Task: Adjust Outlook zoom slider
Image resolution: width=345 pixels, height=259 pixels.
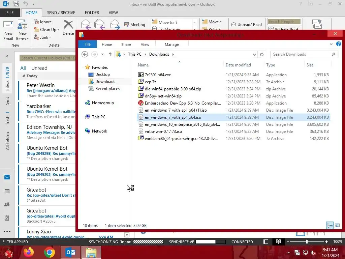Action: (307, 241)
